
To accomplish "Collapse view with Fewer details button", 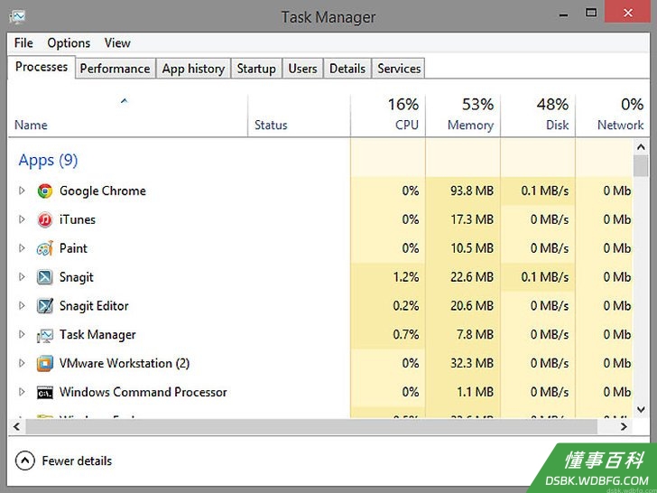I will pyautogui.click(x=64, y=461).
